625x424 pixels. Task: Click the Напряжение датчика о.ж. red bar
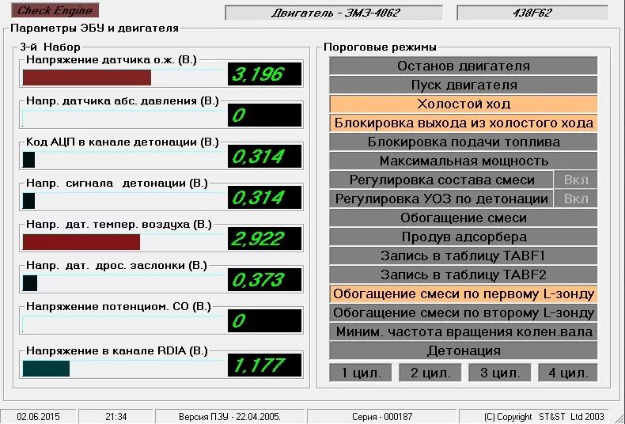click(x=87, y=78)
